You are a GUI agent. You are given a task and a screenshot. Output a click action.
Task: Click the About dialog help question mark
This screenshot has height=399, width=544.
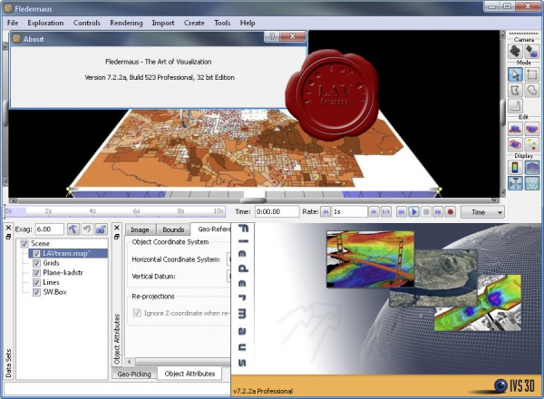click(x=272, y=36)
